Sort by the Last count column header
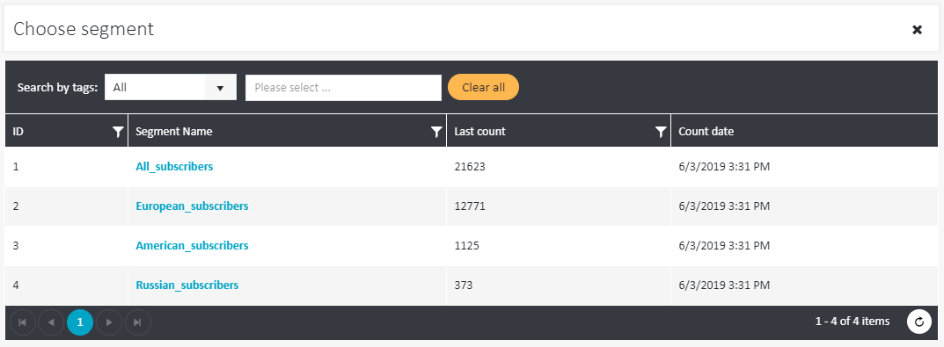This screenshot has width=944, height=347. tap(479, 131)
